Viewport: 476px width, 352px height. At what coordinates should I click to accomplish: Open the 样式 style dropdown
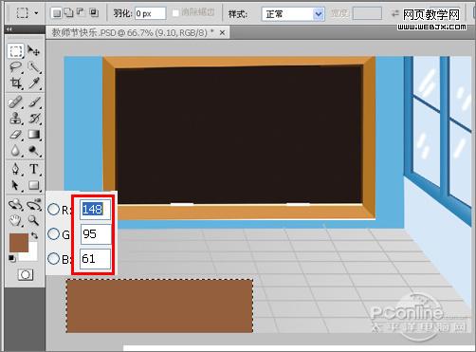click(x=293, y=14)
